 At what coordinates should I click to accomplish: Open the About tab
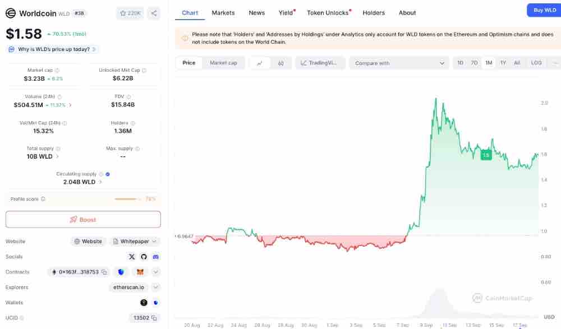tap(407, 13)
